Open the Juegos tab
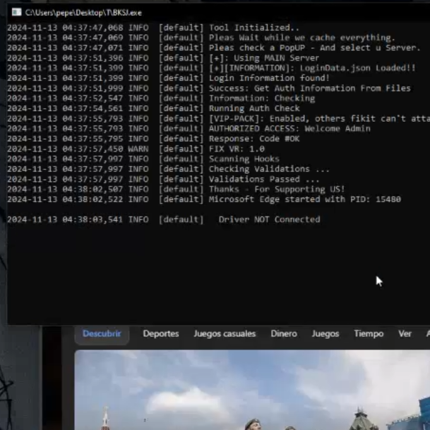The height and width of the screenshot is (430, 430). (x=325, y=333)
